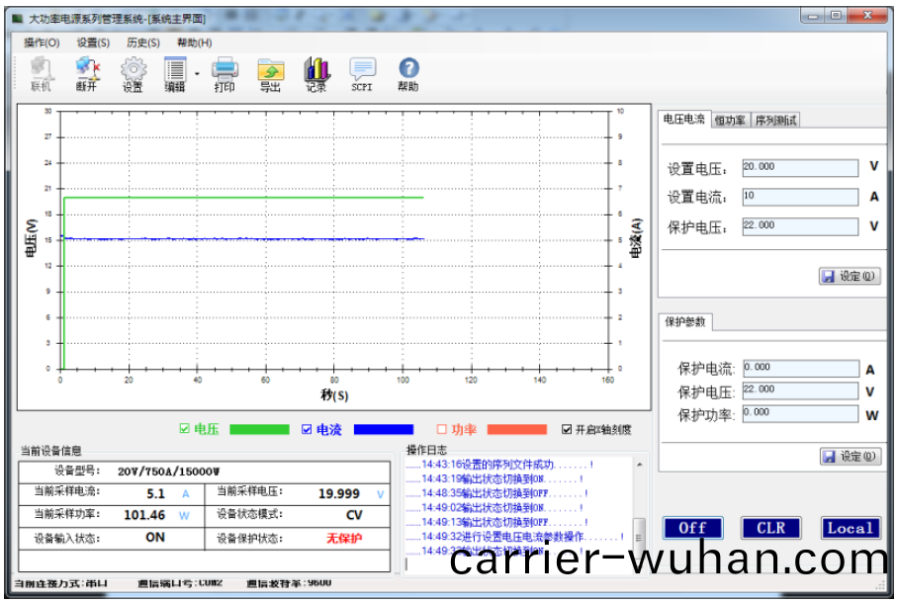Toggle the 电压 curve checkbox

click(x=184, y=429)
